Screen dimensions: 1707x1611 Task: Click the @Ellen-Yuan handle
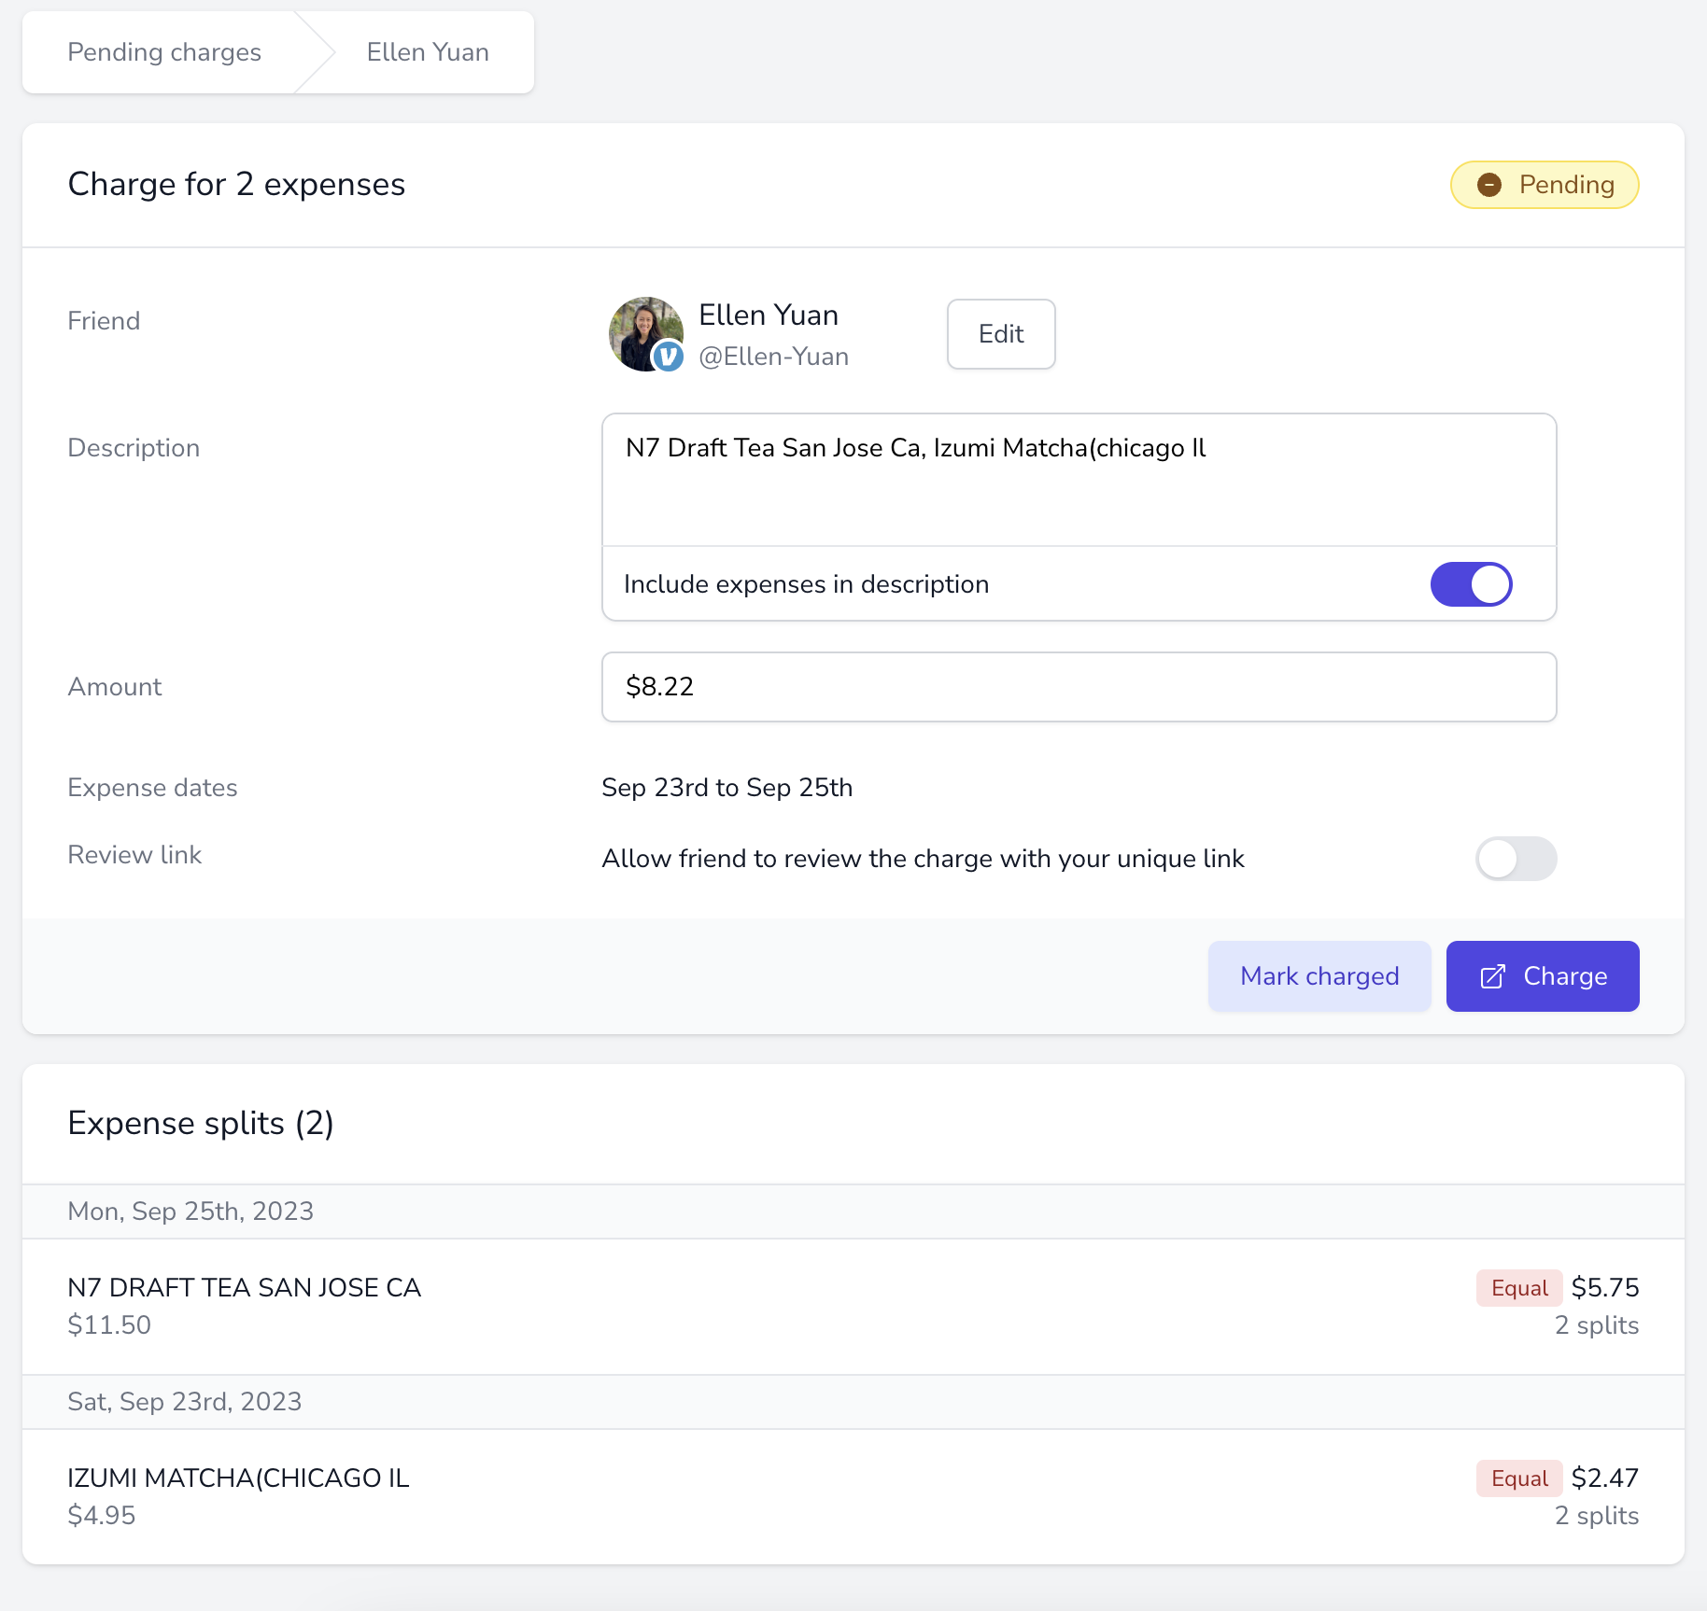point(773,357)
